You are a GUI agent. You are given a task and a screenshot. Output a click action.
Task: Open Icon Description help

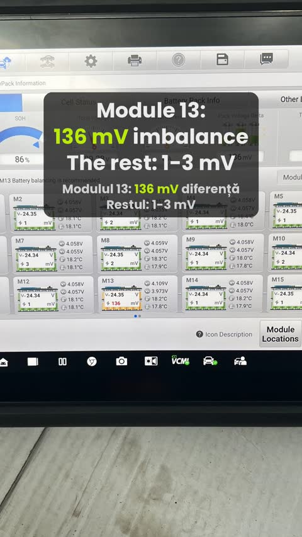[x=224, y=334]
